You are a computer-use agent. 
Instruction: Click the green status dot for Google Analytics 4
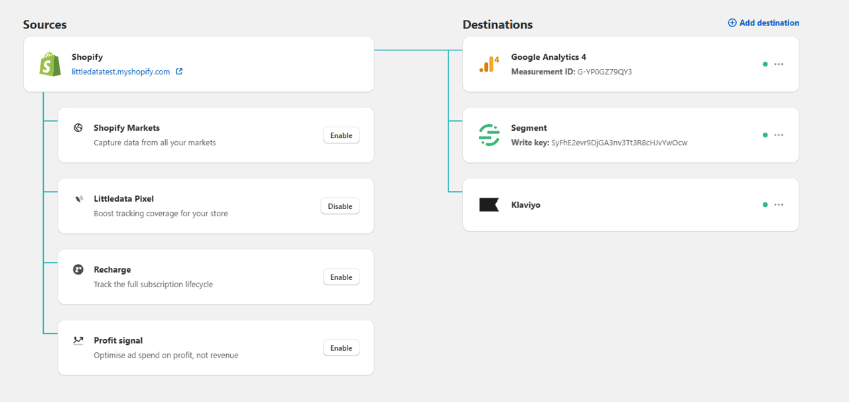click(x=765, y=64)
